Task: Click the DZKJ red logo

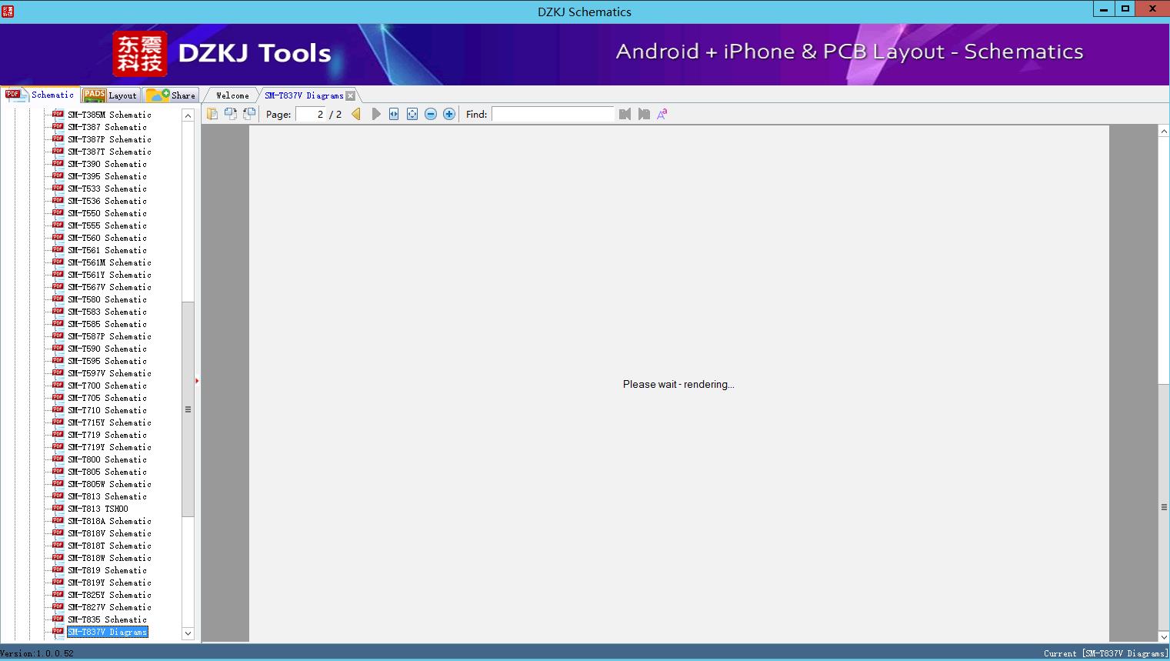Action: 139,53
